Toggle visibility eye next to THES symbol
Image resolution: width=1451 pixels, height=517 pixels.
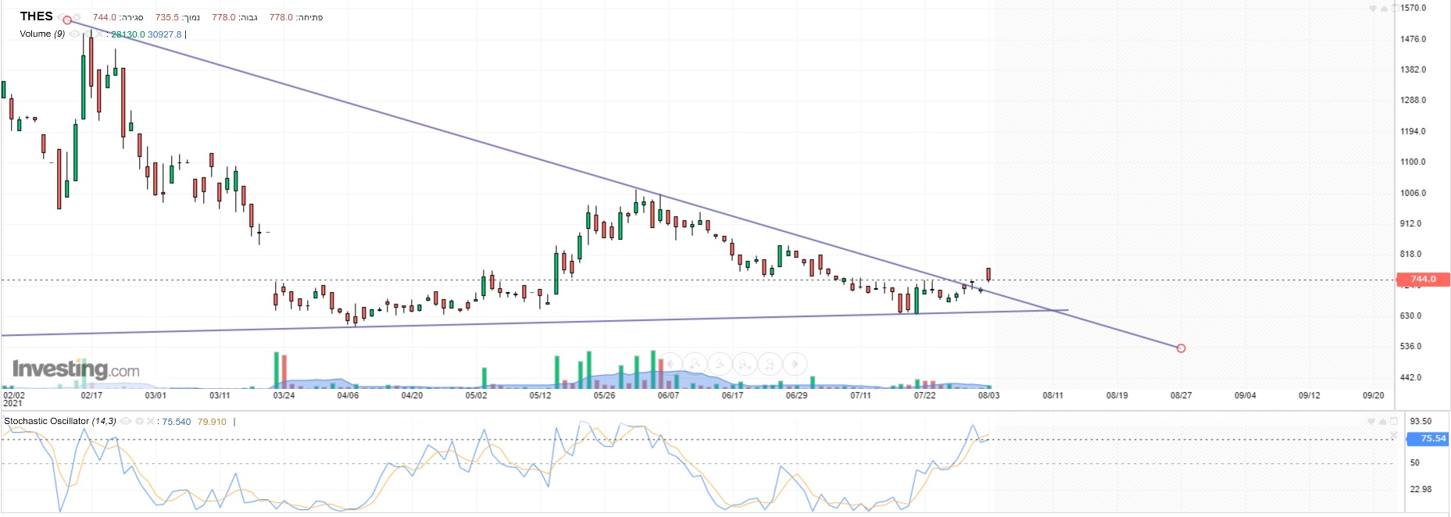click(61, 17)
